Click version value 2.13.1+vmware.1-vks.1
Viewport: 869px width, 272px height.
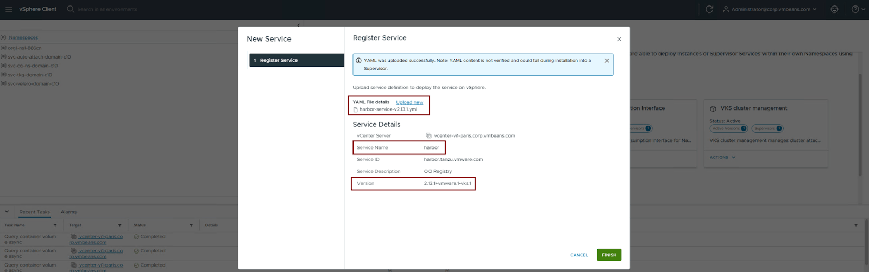click(x=448, y=183)
